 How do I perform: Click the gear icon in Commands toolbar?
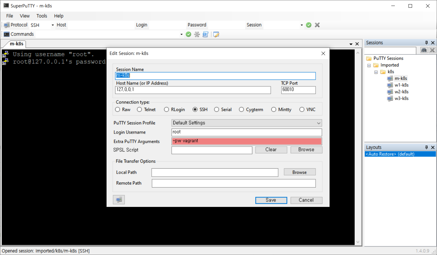coord(197,34)
